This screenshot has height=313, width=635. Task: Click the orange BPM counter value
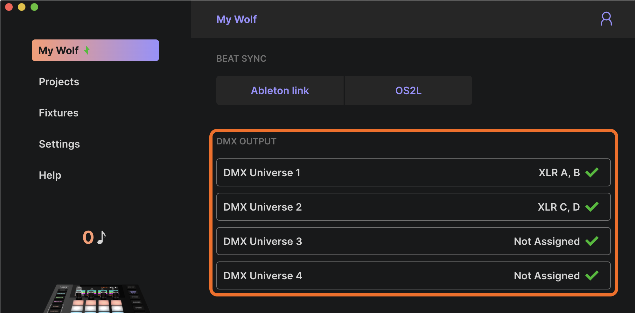pos(88,237)
